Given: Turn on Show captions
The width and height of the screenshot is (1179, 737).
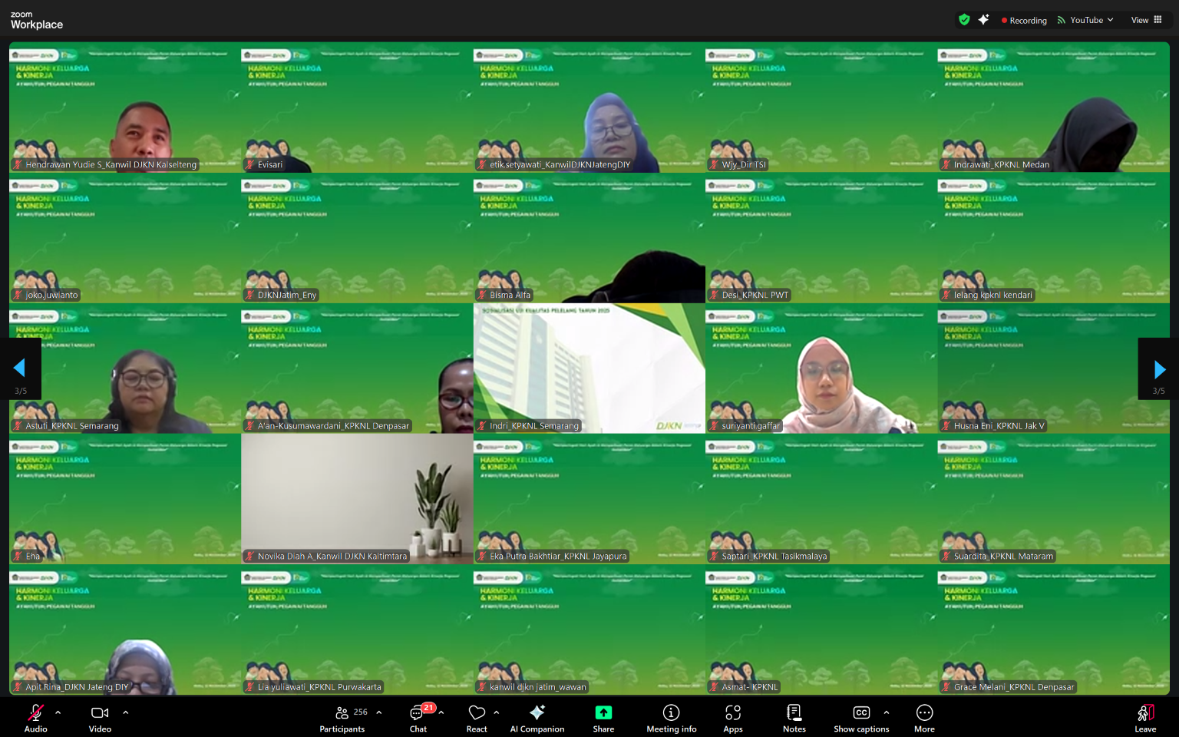Looking at the screenshot, I should tap(861, 717).
